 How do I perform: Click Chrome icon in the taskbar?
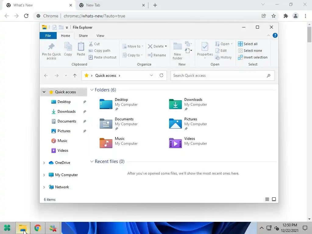click(37, 228)
